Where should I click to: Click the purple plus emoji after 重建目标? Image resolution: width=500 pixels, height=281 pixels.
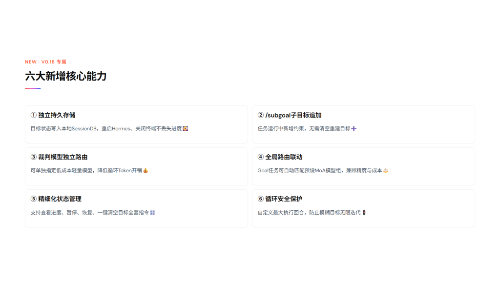(354, 128)
